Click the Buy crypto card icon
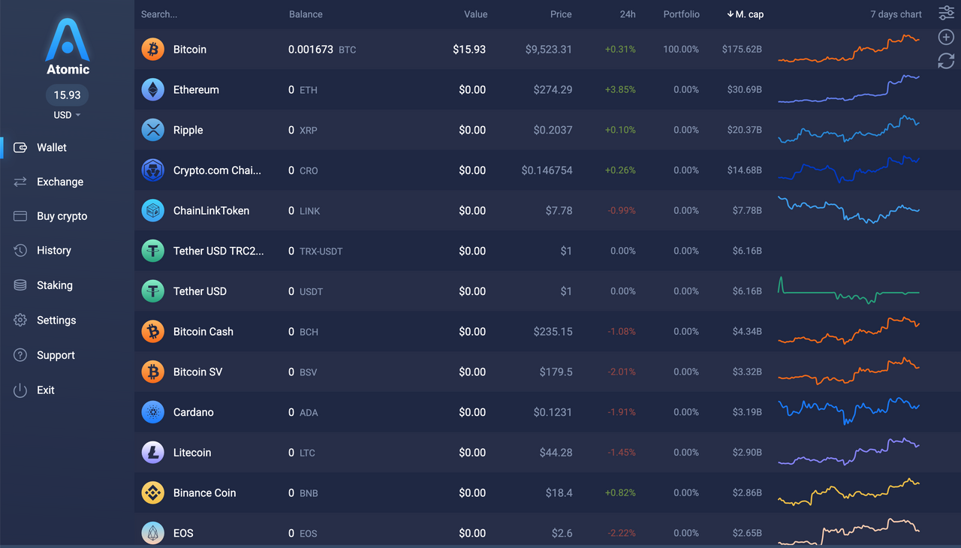Image resolution: width=961 pixels, height=548 pixels. (x=20, y=216)
